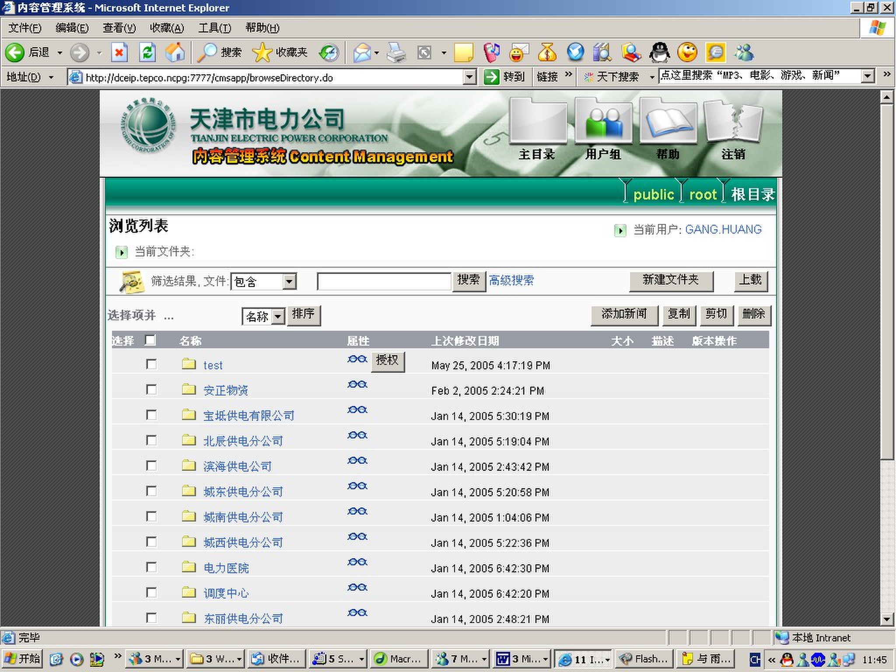Screen dimensions: 896x672
Task: Click the glasses properties icon for test folder
Action: pyautogui.click(x=357, y=359)
